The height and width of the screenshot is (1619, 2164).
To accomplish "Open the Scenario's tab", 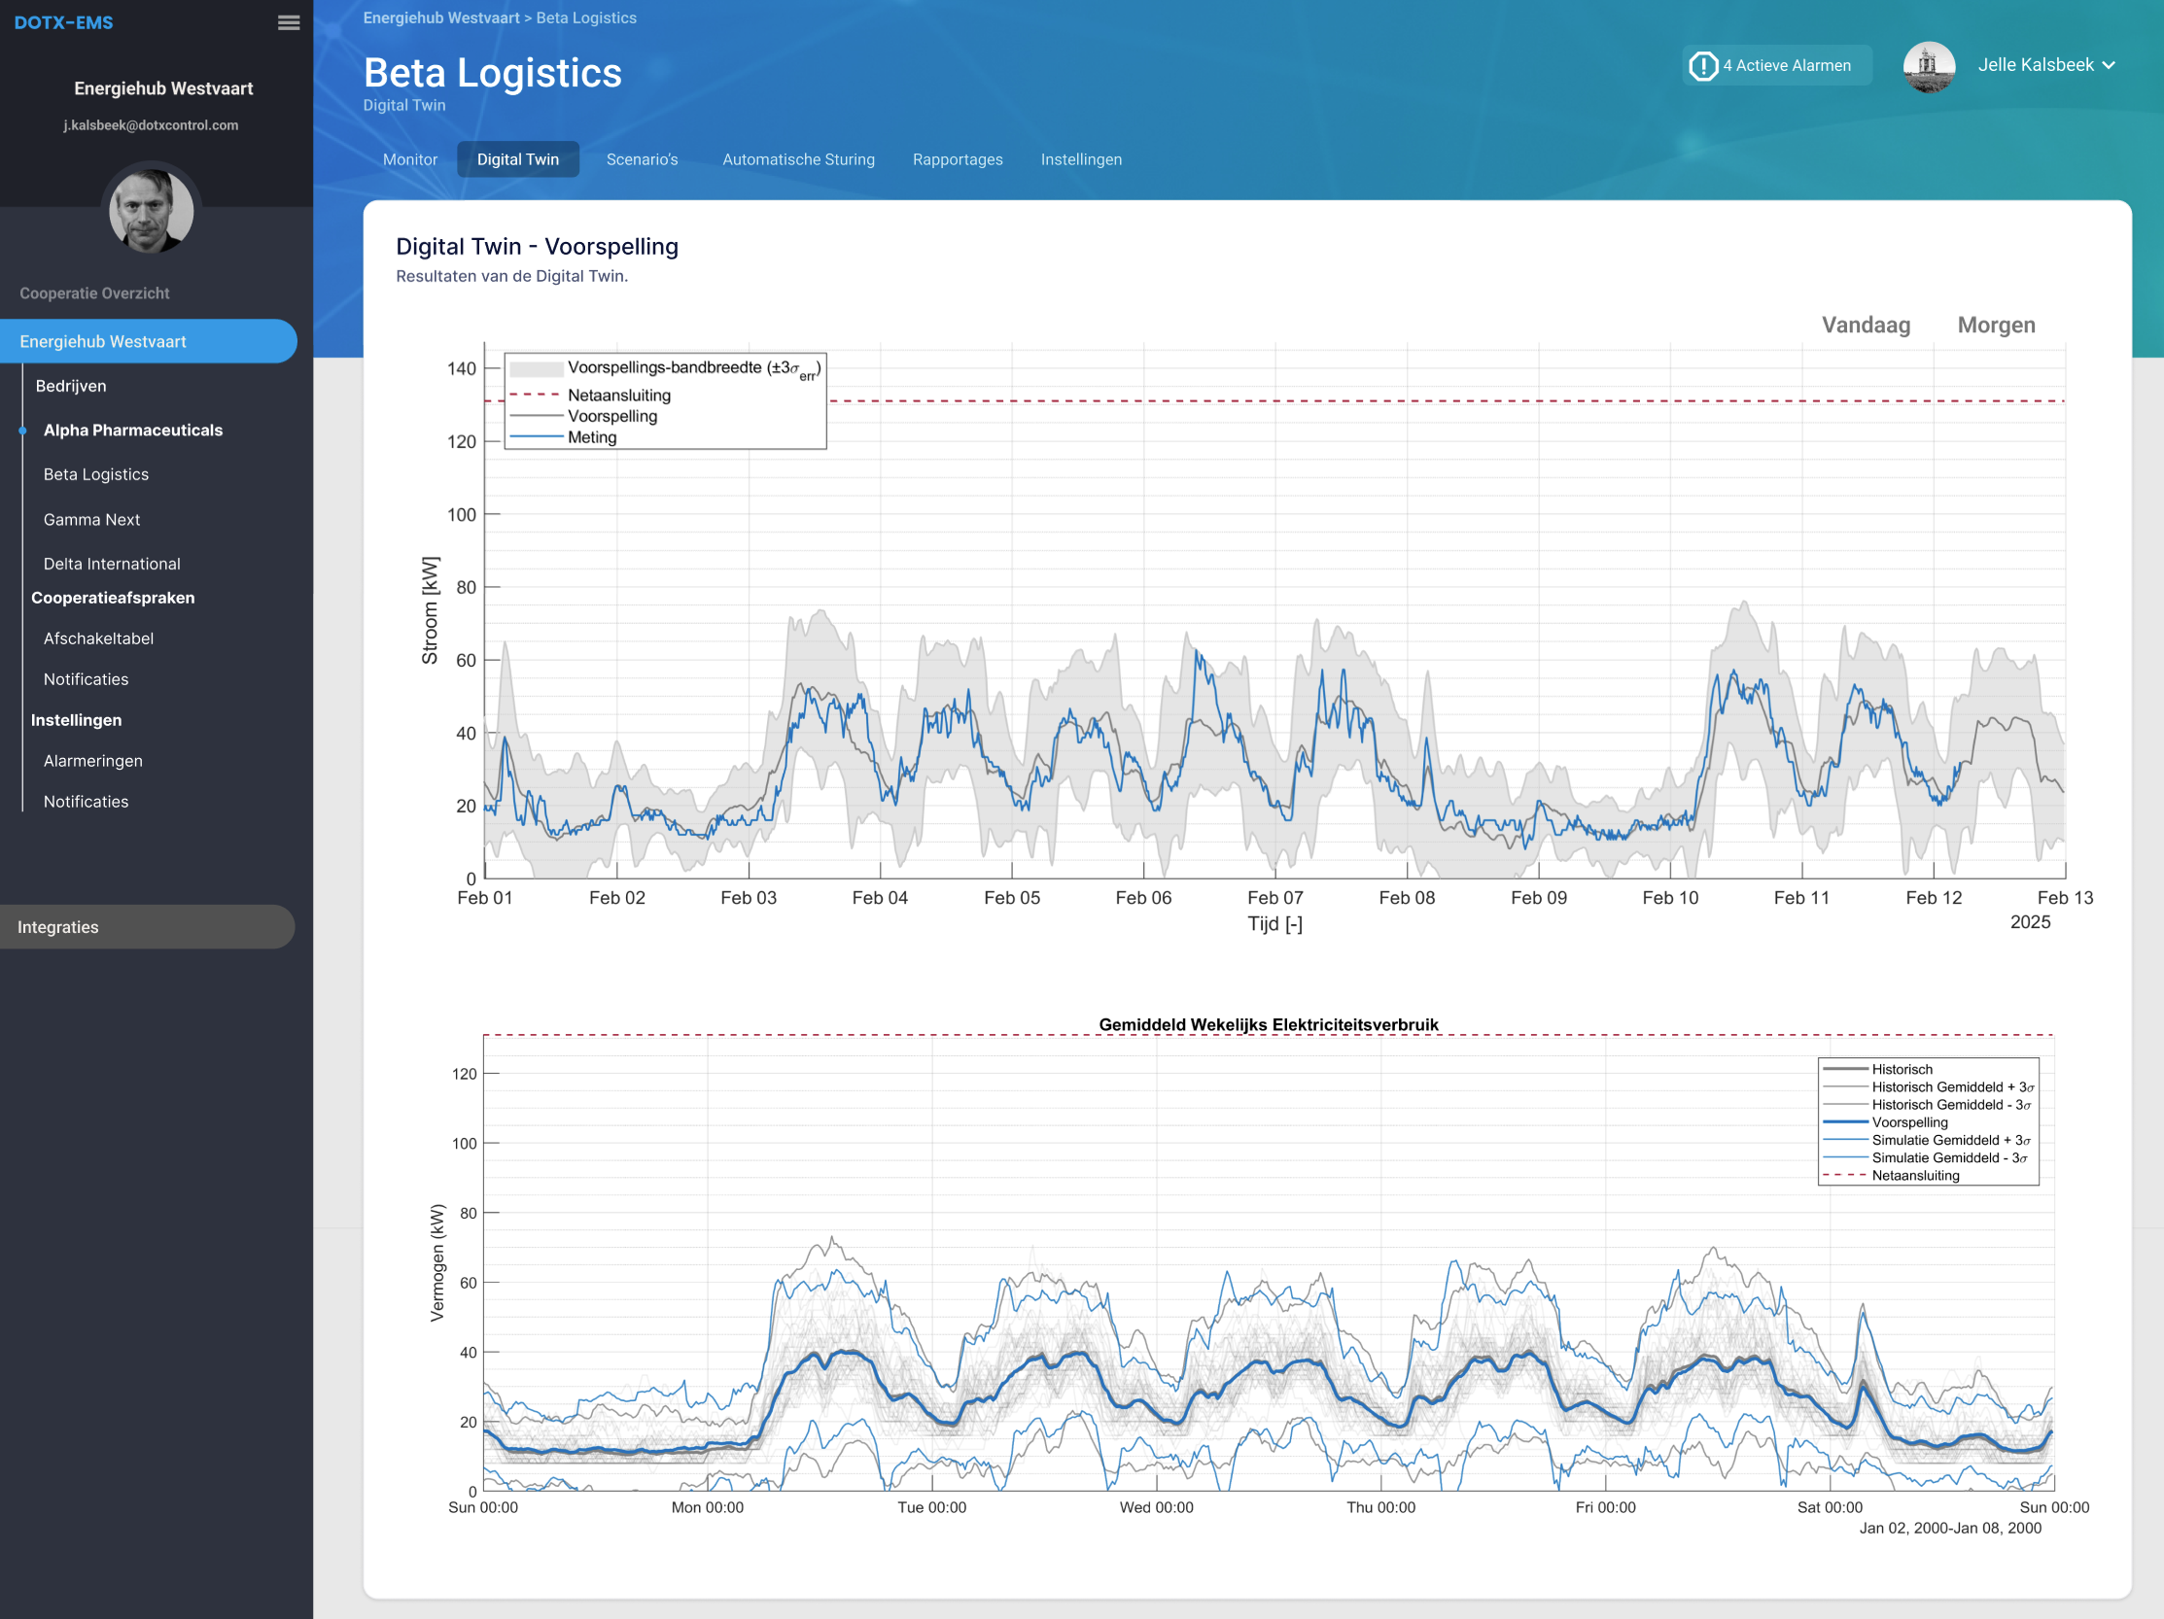I will coord(641,159).
